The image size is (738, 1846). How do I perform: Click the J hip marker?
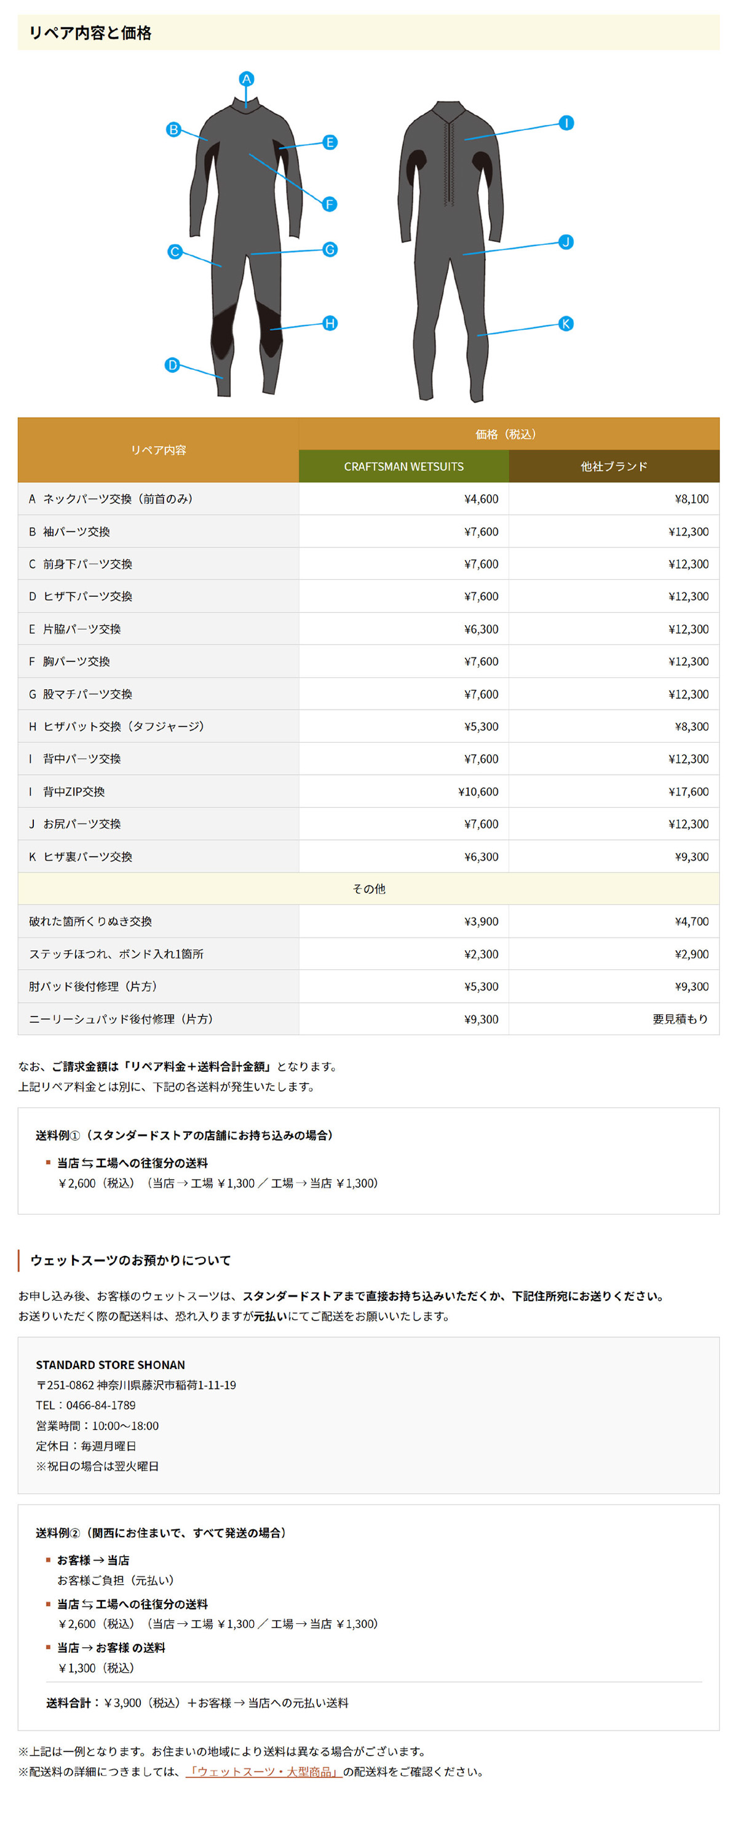566,241
